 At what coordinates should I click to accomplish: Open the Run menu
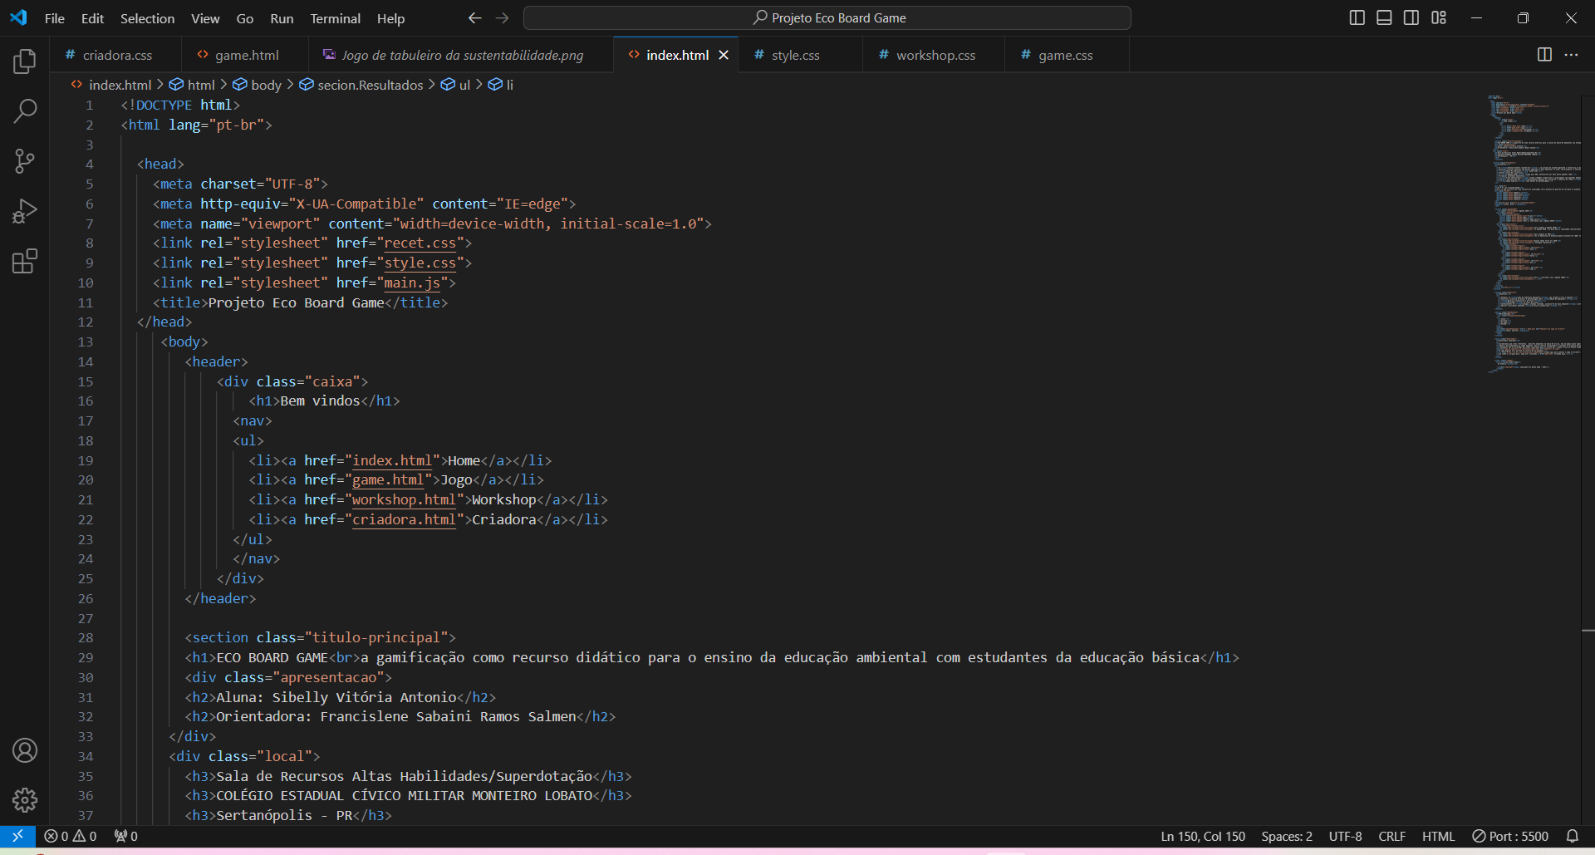[282, 18]
